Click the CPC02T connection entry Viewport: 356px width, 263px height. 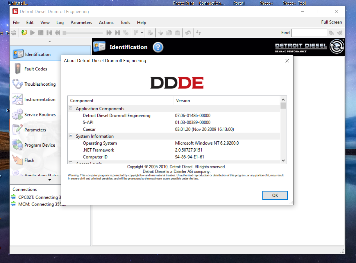click(x=35, y=197)
